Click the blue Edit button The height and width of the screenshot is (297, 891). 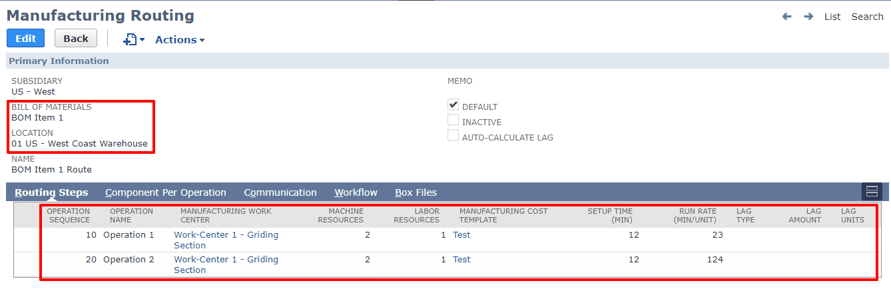pos(26,38)
